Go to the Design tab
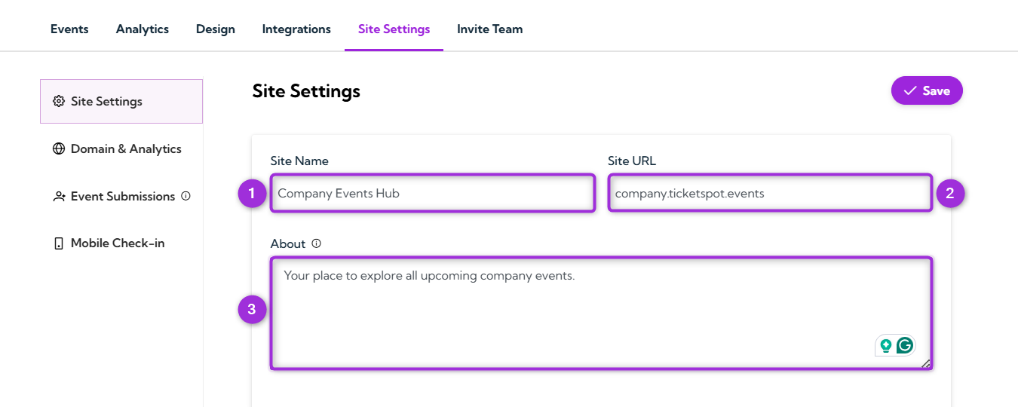This screenshot has height=407, width=1018. click(216, 29)
